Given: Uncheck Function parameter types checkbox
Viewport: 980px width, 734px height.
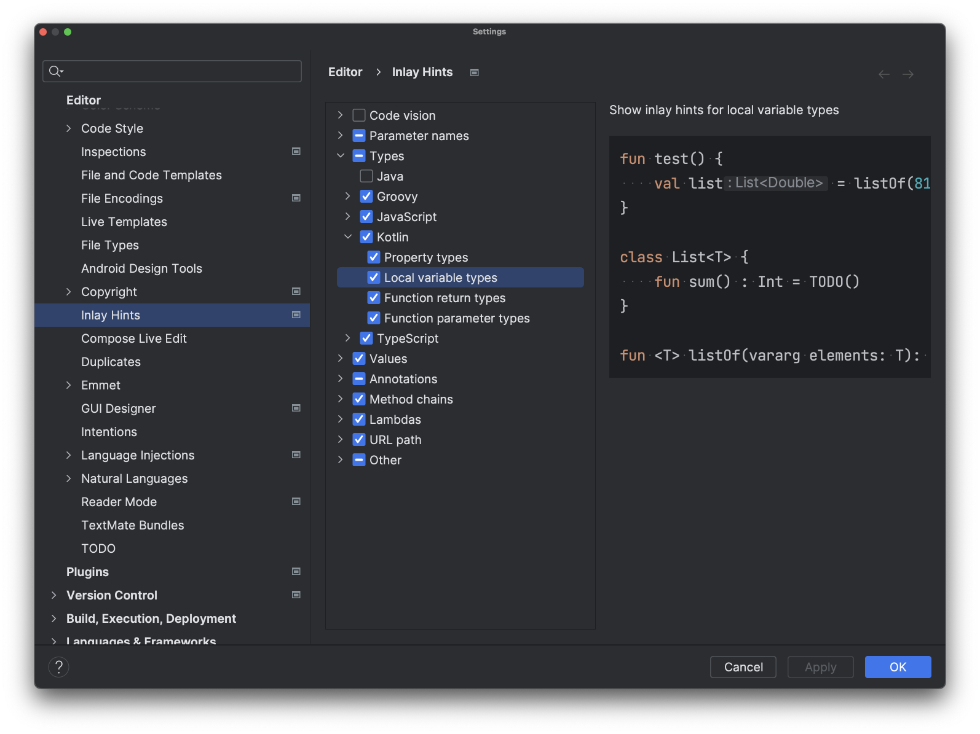Looking at the screenshot, I should coord(374,318).
